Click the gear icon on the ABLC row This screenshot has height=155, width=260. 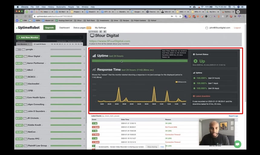click(84, 70)
